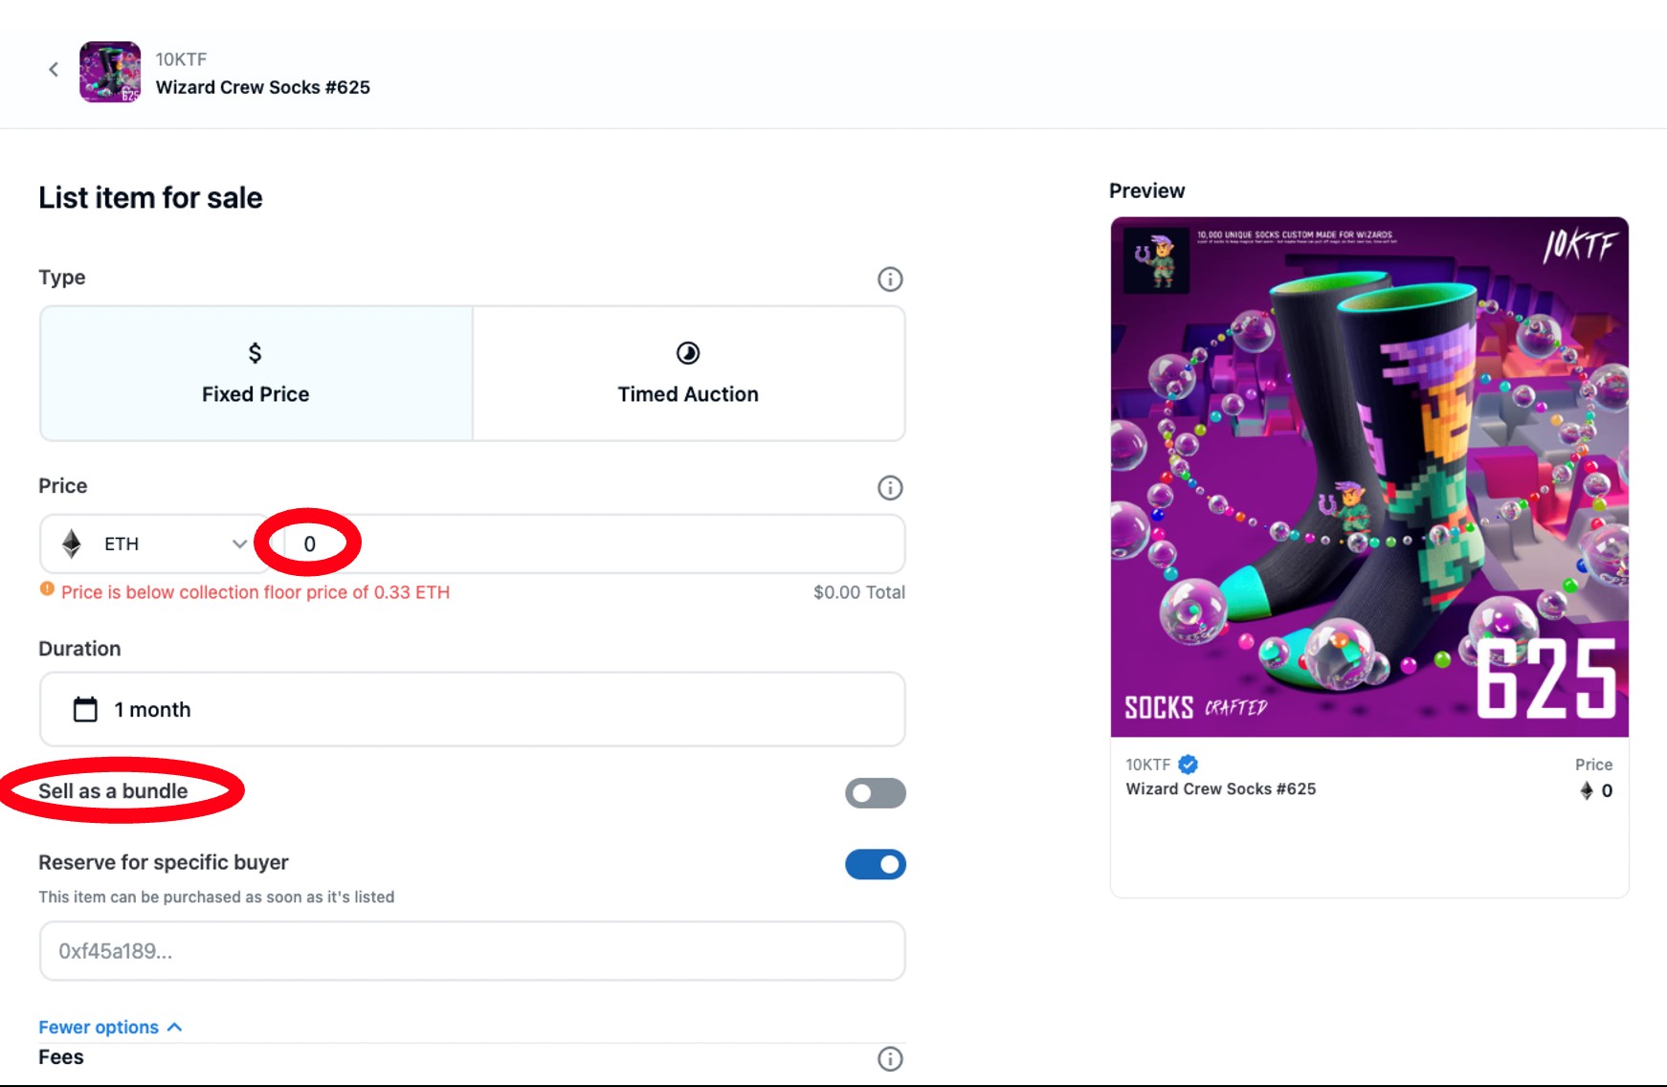Open 10KTF collection name in preview card
This screenshot has width=1667, height=1087.
click(1148, 765)
